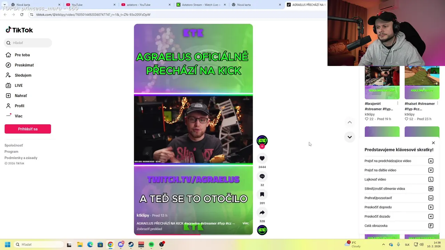
Task: Click the Prihlásiť sa button
Action: point(28,129)
